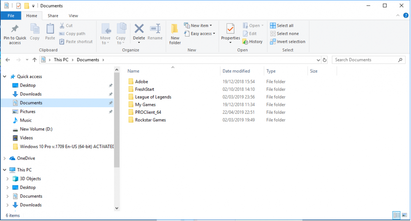The height and width of the screenshot is (221, 411).
Task: Switch to large icons view mode
Action: 404,215
